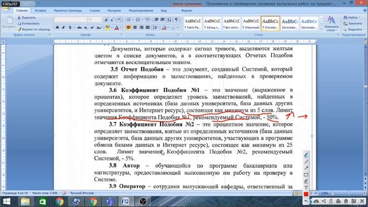Justify text to full width
368x207 pixels.
148,28
